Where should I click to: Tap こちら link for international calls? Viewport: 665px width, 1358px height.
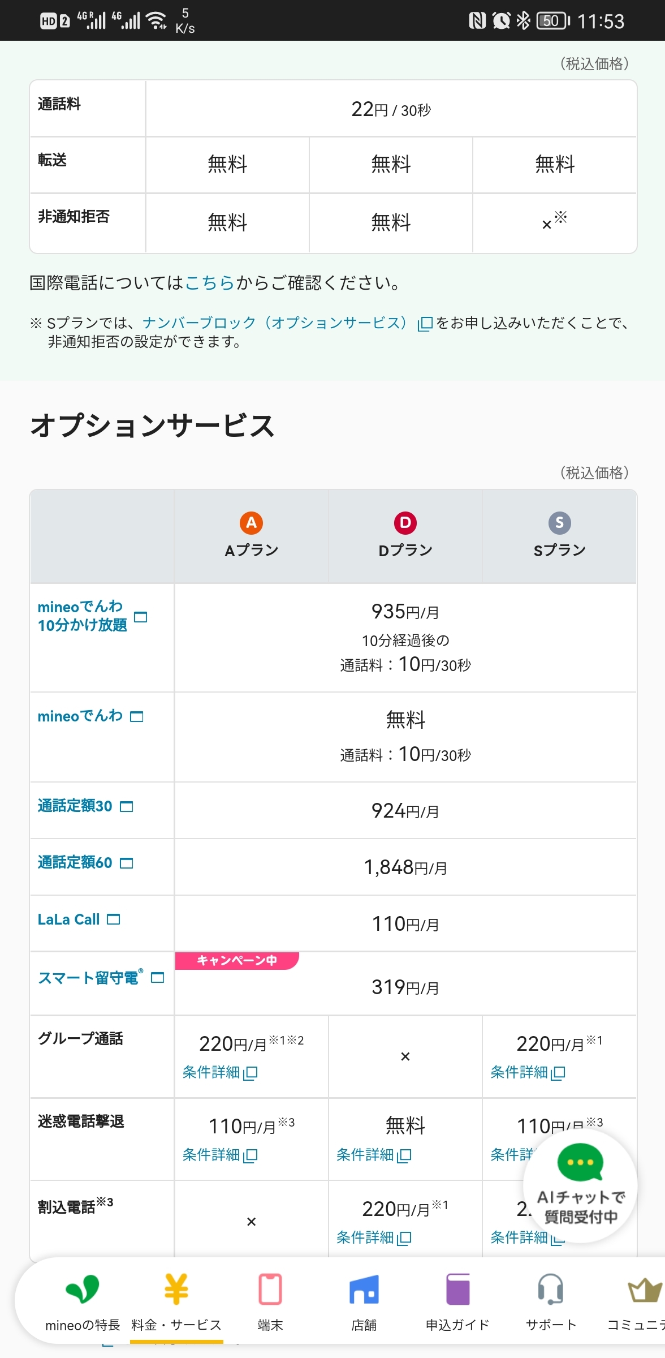[210, 282]
